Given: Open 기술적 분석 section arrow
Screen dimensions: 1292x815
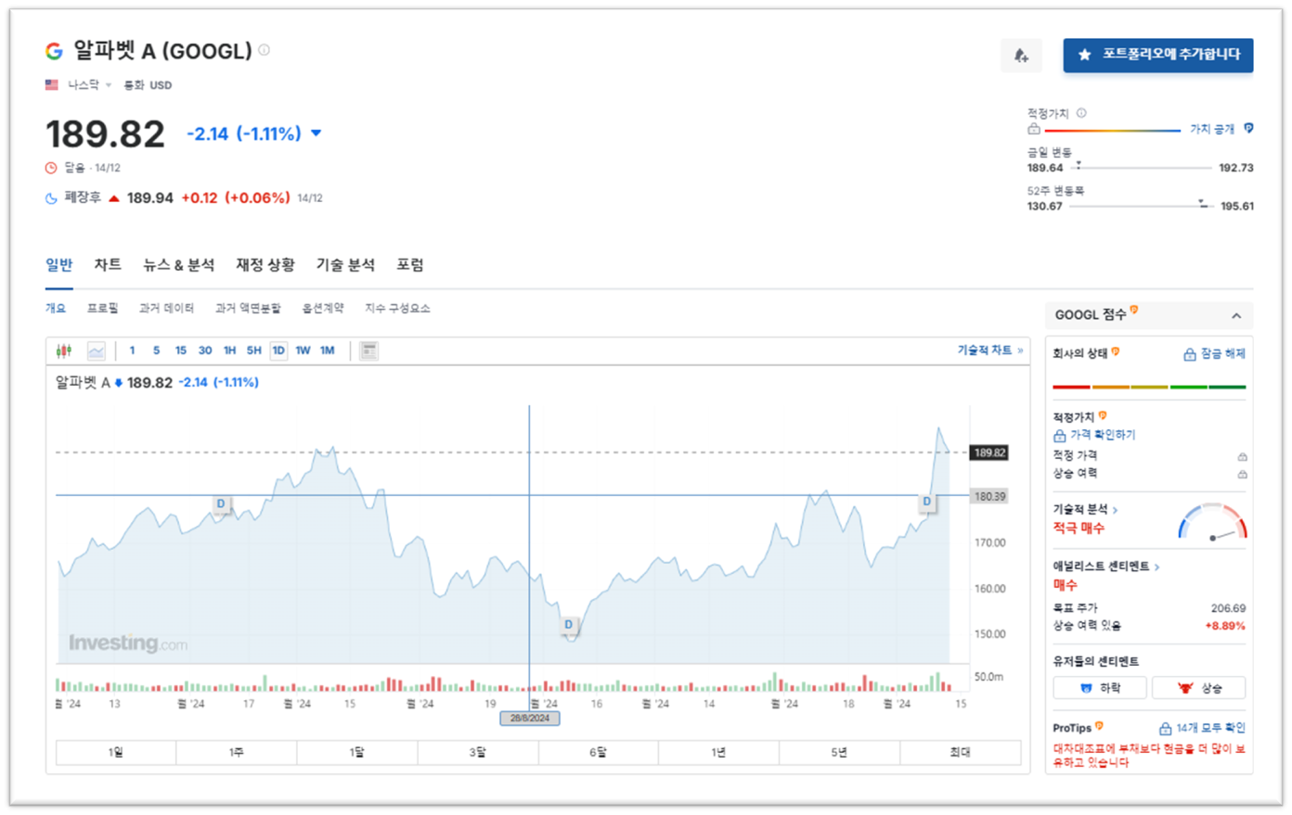Looking at the screenshot, I should pos(1115,510).
